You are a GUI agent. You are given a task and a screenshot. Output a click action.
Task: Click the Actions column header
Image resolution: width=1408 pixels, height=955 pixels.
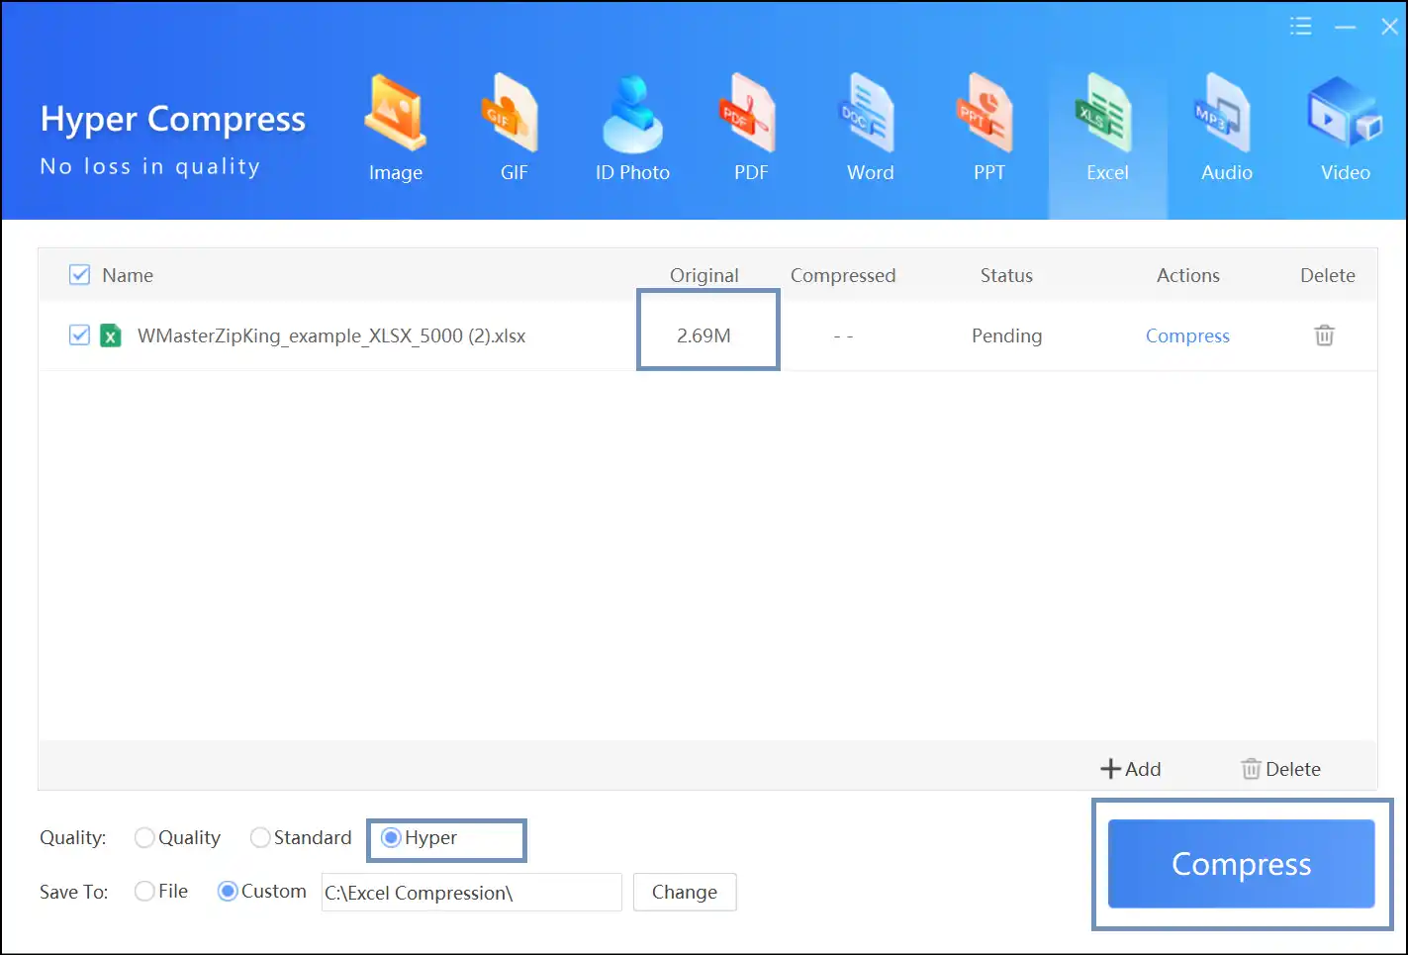pyautogui.click(x=1188, y=275)
